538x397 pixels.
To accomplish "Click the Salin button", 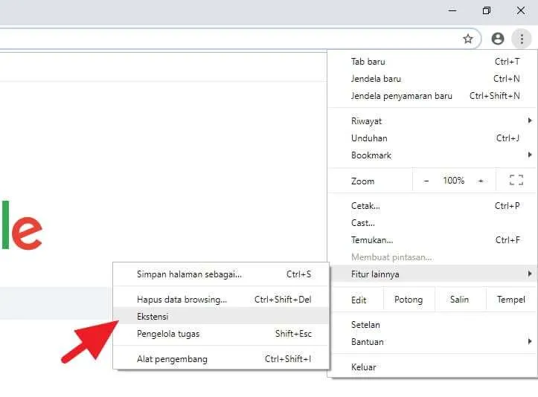I will click(460, 300).
